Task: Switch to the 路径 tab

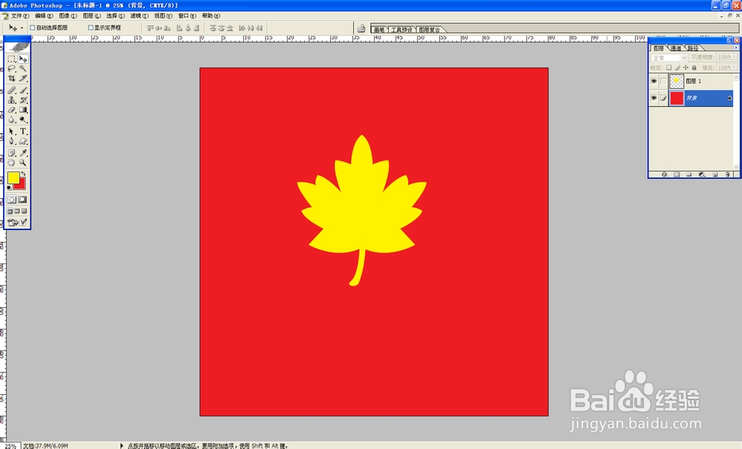Action: point(693,48)
